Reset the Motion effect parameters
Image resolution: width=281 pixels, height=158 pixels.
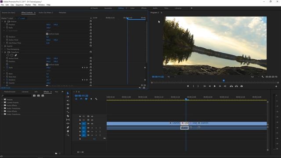click(x=91, y=21)
